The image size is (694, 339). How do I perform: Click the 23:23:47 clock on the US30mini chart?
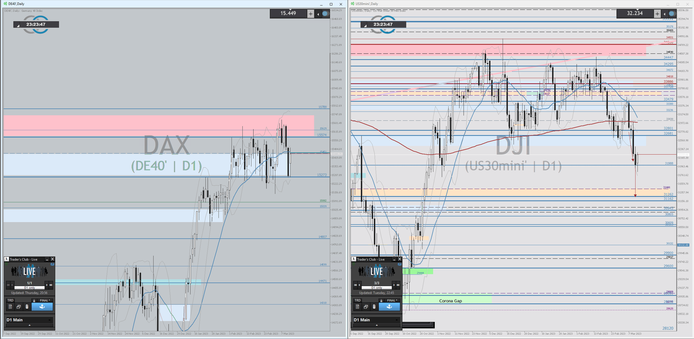point(383,24)
